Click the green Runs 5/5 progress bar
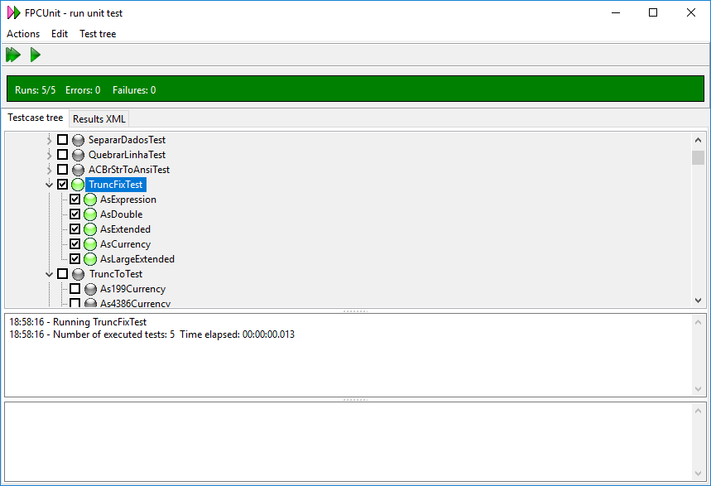The image size is (711, 486). (356, 89)
